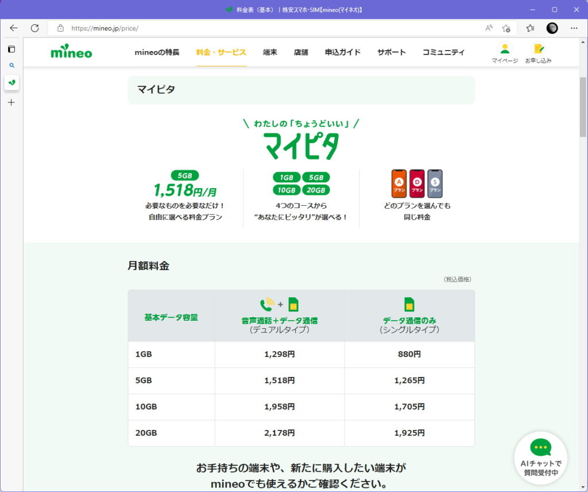Screen dimensions: 588x492
Task: Open the 店舗 menu
Action: point(301,52)
